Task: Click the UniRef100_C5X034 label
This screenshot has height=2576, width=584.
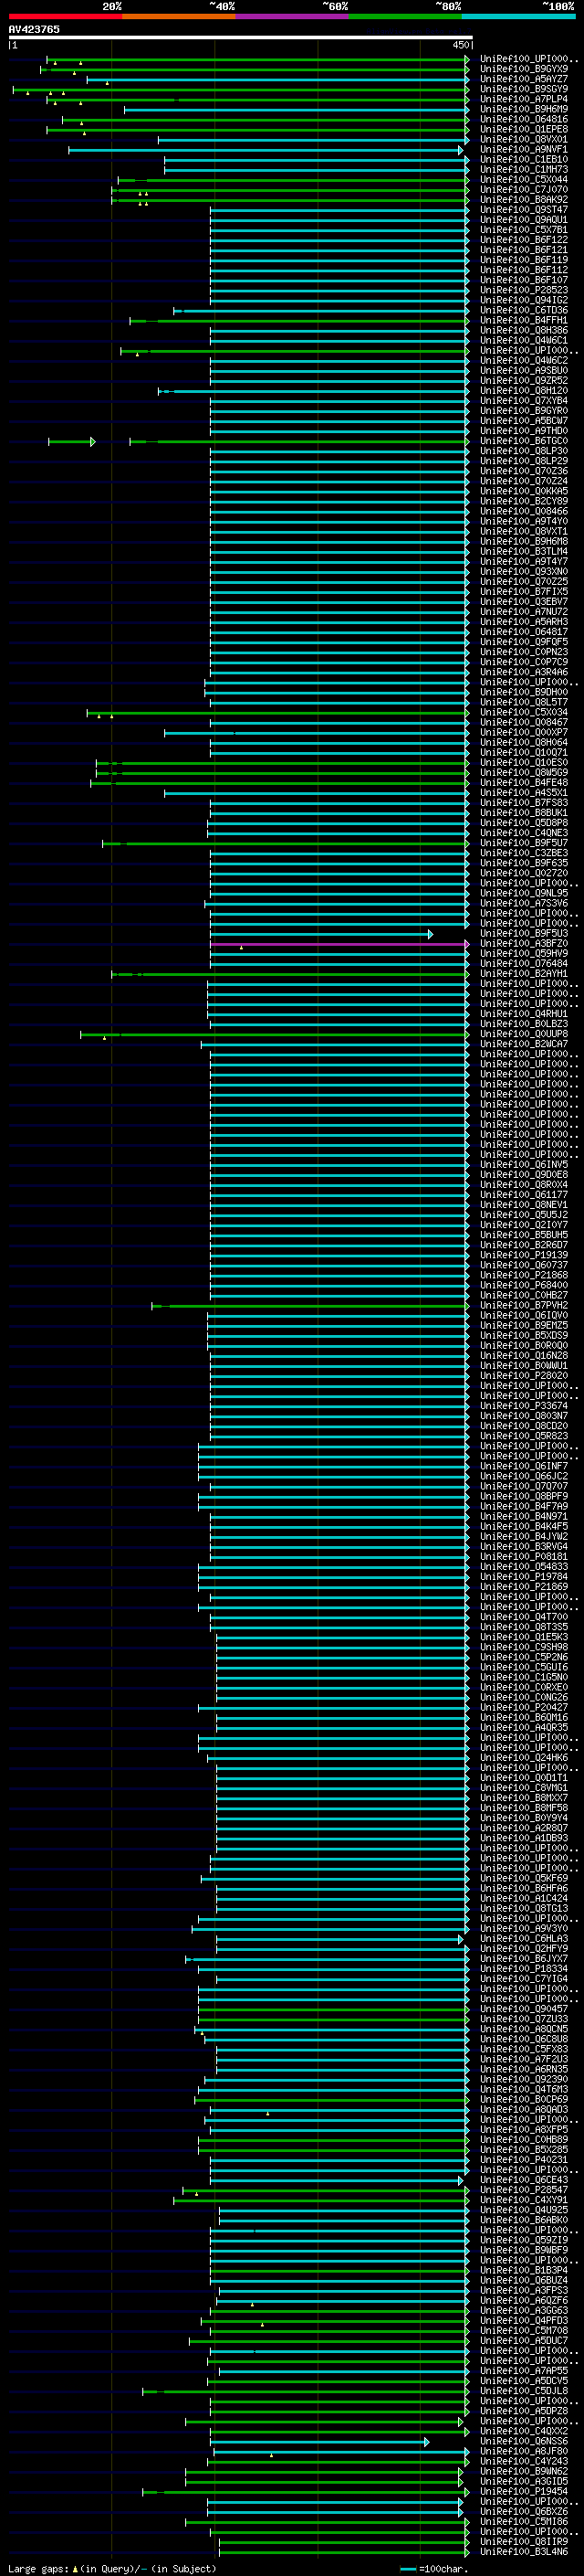Action: [524, 712]
